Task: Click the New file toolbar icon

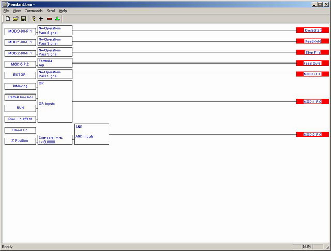Action: click(x=8, y=19)
